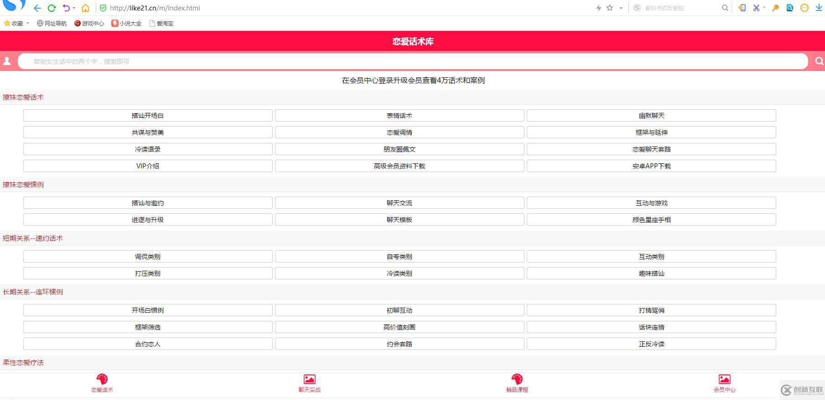Open the 幽默聊天 category
This screenshot has width=825, height=400.
click(651, 116)
